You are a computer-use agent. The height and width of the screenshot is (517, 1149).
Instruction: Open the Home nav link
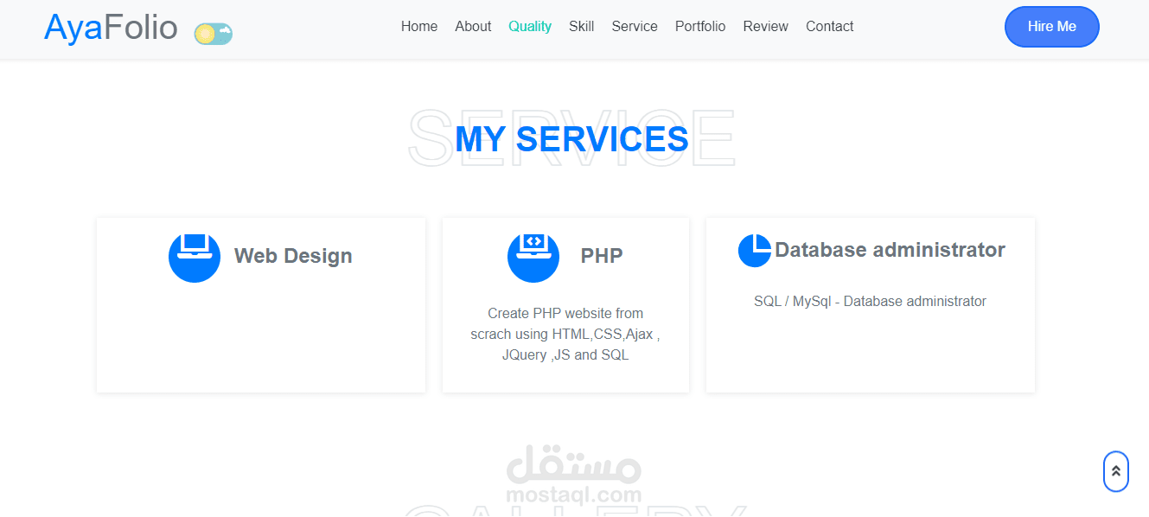(x=419, y=27)
